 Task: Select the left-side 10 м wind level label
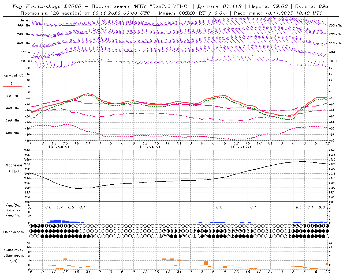tap(25, 61)
